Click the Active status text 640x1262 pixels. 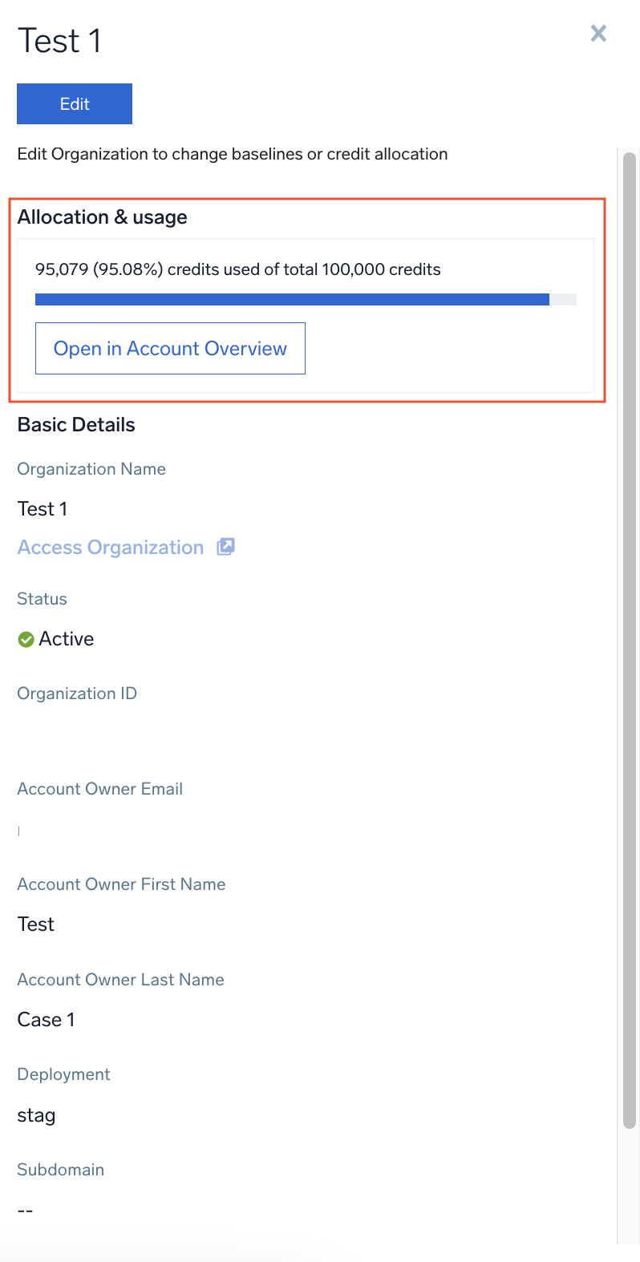tap(67, 639)
